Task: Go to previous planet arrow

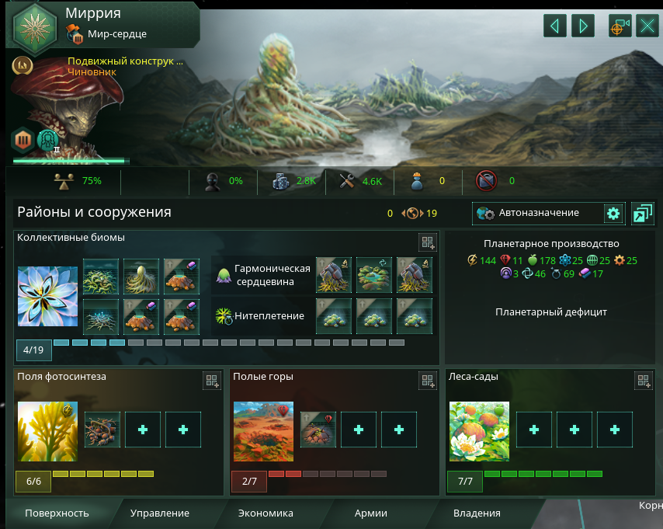Action: (555, 26)
